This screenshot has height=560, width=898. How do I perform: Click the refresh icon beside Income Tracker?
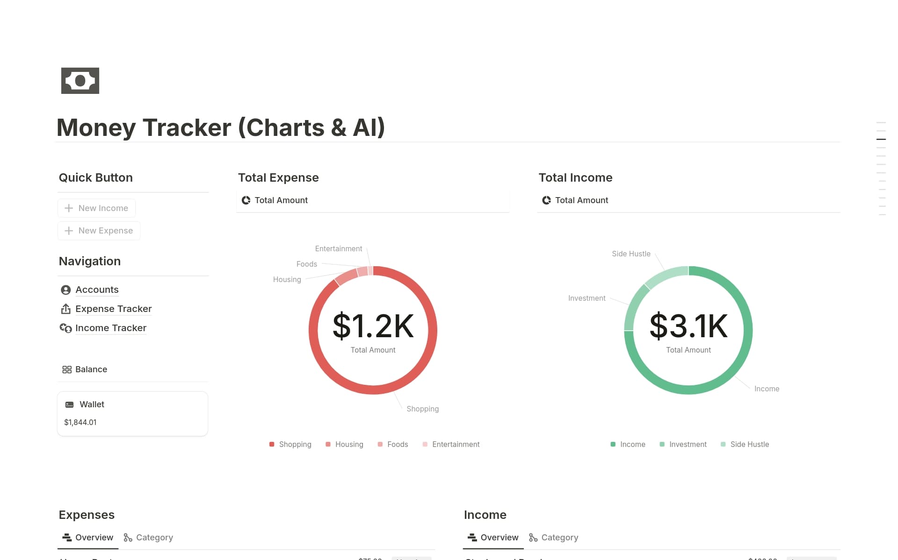[x=65, y=328]
